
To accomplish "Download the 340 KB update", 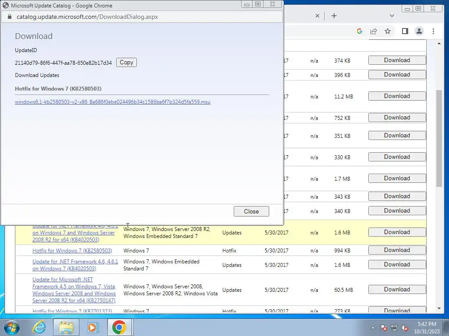I will tap(397, 210).
